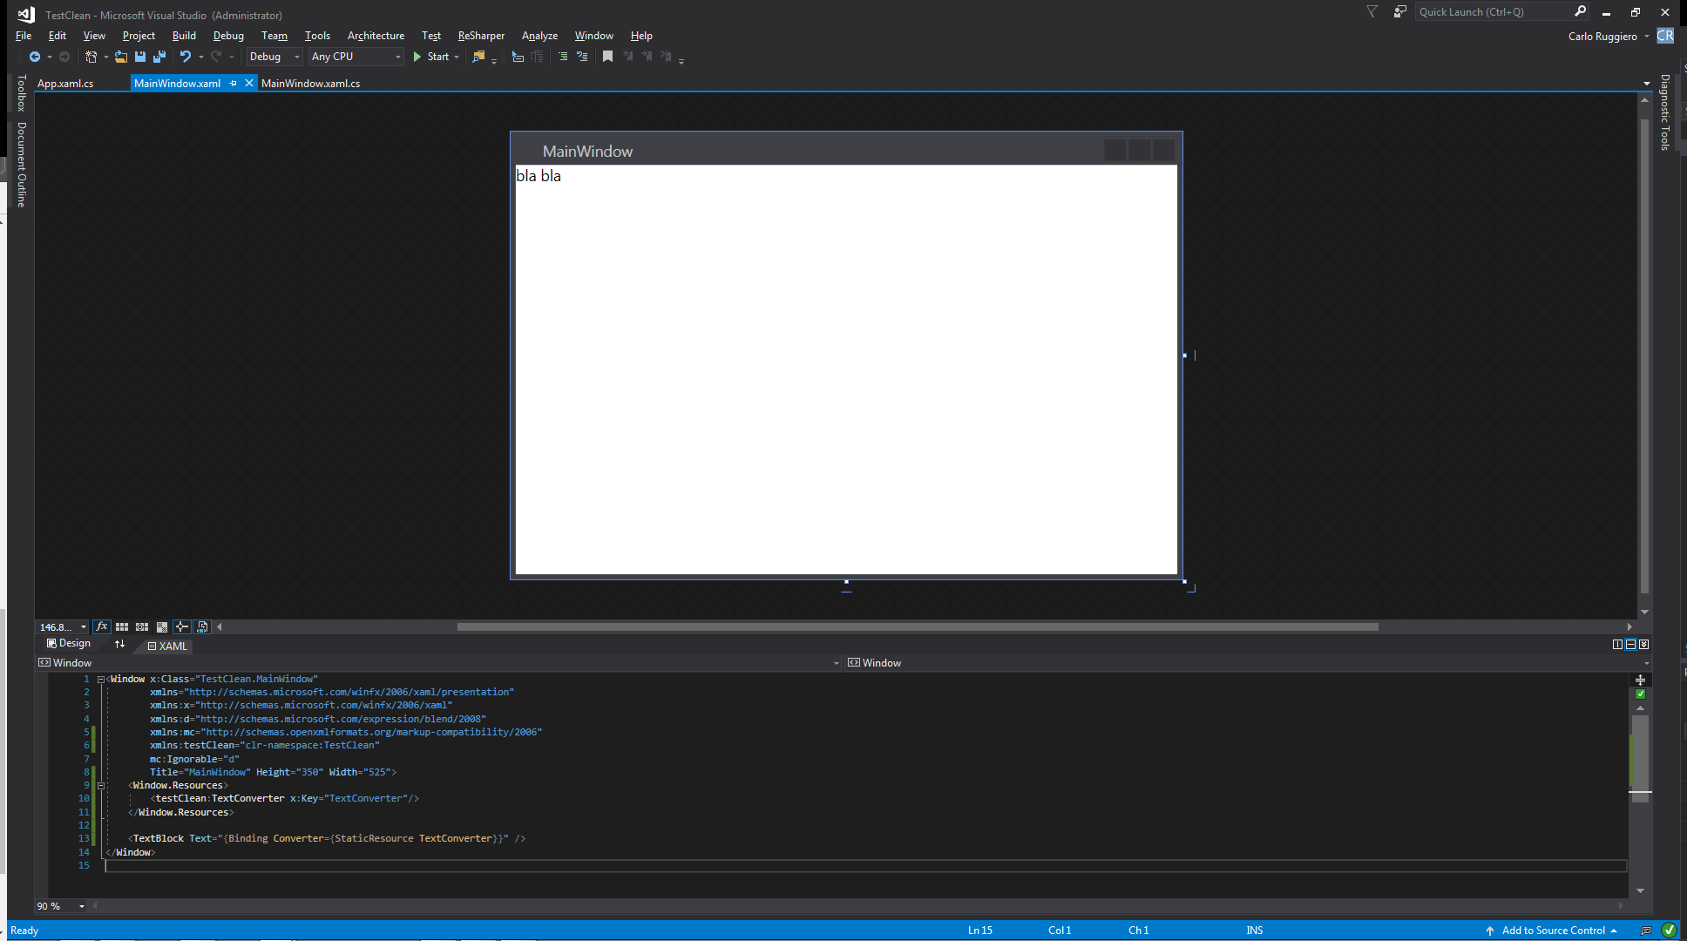Viewport: 1687px width, 941px height.
Task: Select the Start debugging button
Action: [x=433, y=57]
